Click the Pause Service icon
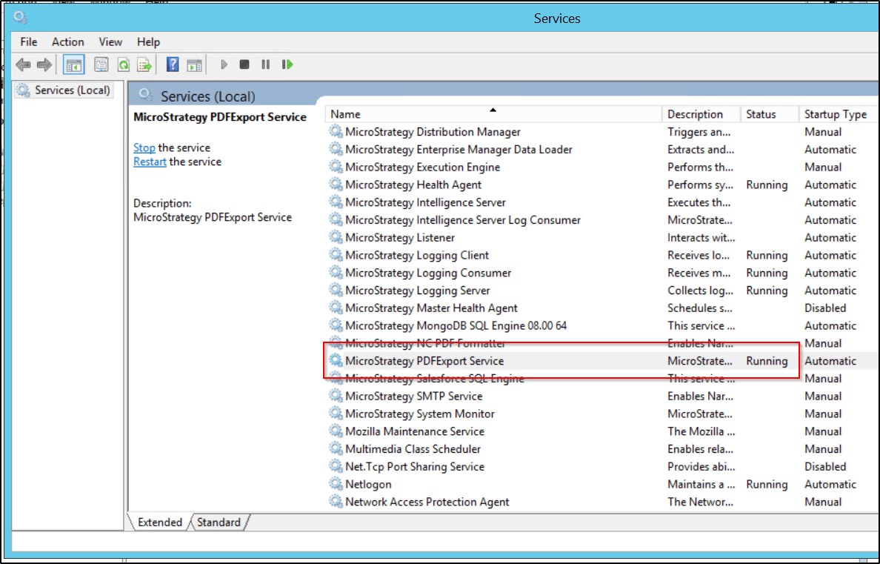The height and width of the screenshot is (564, 880). (265, 64)
